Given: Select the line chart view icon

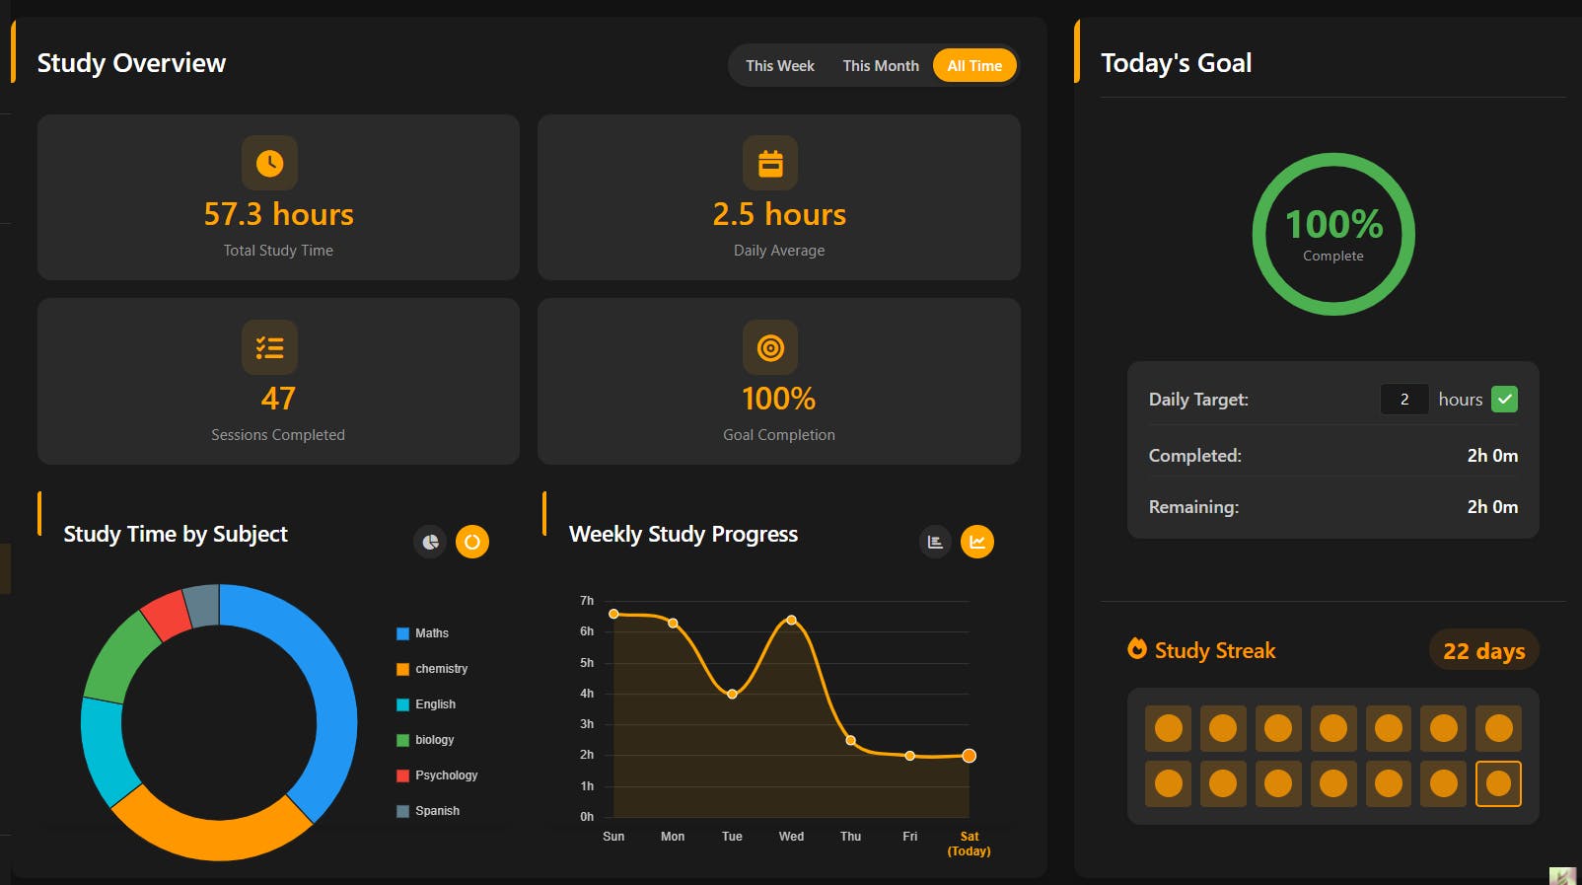Looking at the screenshot, I should (977, 542).
